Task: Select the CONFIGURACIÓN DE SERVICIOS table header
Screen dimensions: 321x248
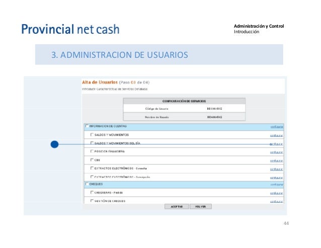Action: (x=184, y=101)
